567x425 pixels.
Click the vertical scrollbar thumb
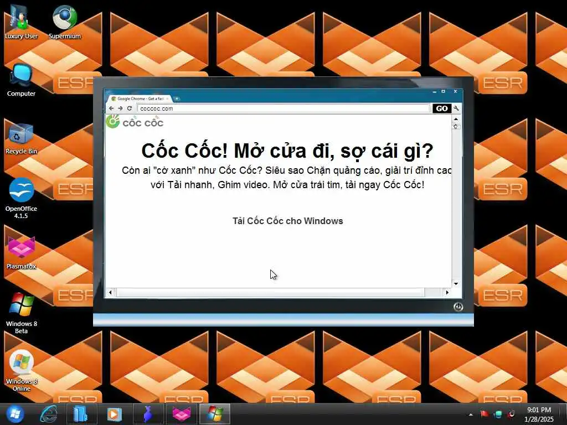pyautogui.click(x=456, y=126)
